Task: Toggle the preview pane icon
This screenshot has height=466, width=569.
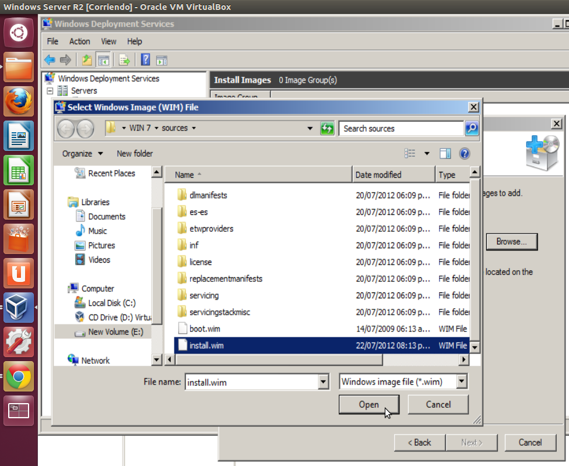Action: (x=445, y=154)
